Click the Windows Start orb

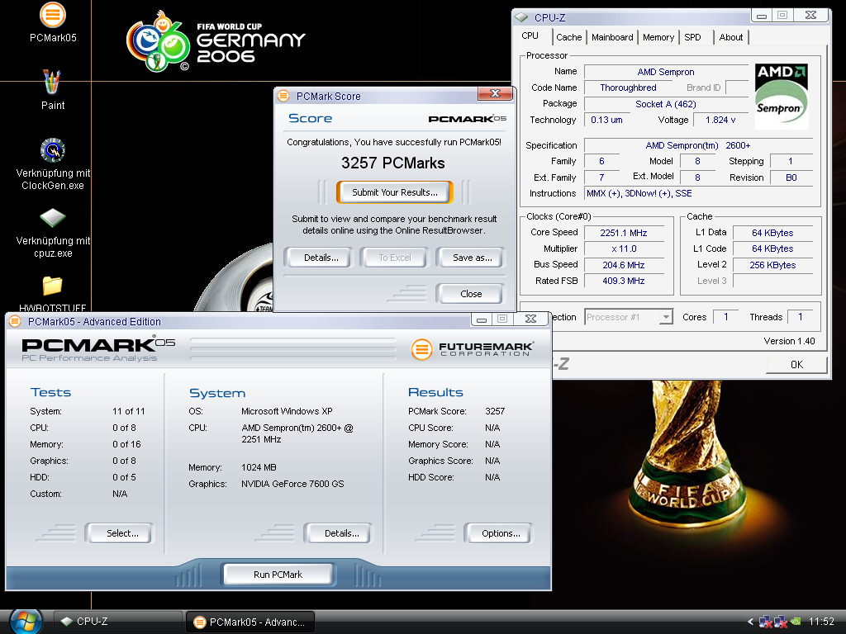pyautogui.click(x=26, y=622)
